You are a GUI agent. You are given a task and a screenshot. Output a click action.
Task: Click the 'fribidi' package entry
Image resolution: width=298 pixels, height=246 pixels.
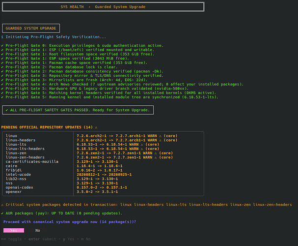14,170
